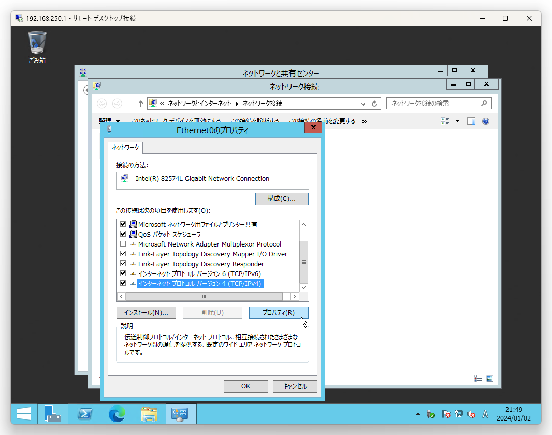Close the Ethernet0のプロパティ dialog
The height and width of the screenshot is (435, 552).
click(313, 127)
